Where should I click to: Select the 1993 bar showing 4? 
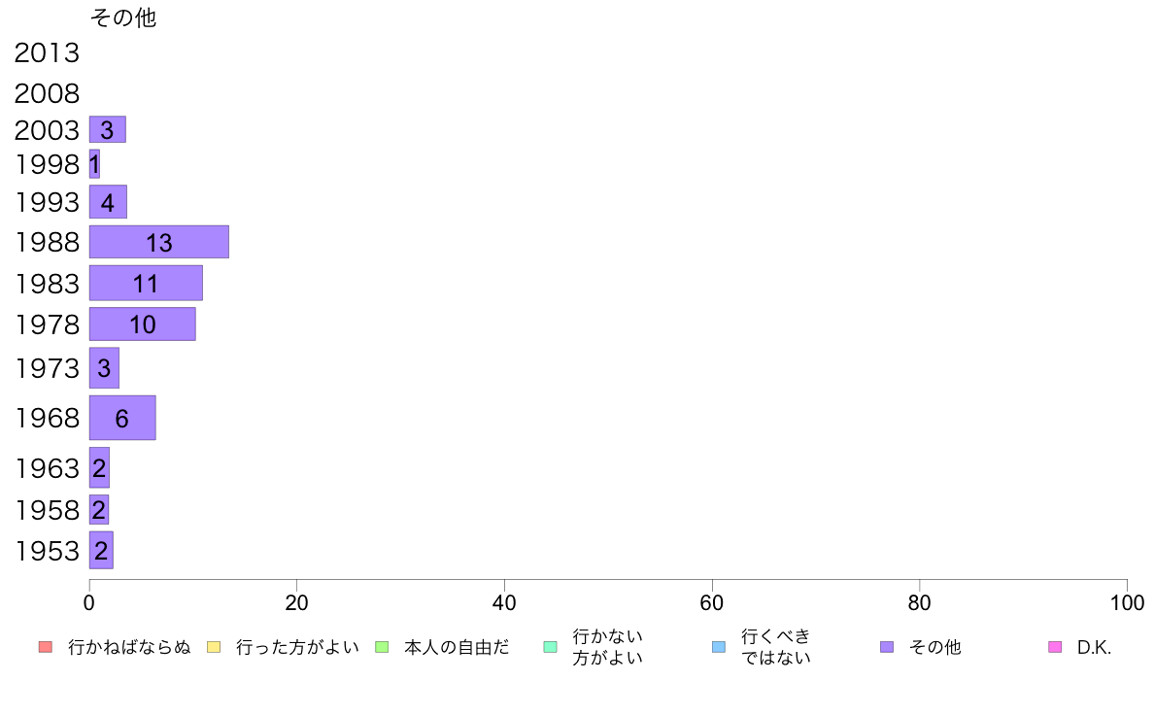[108, 202]
